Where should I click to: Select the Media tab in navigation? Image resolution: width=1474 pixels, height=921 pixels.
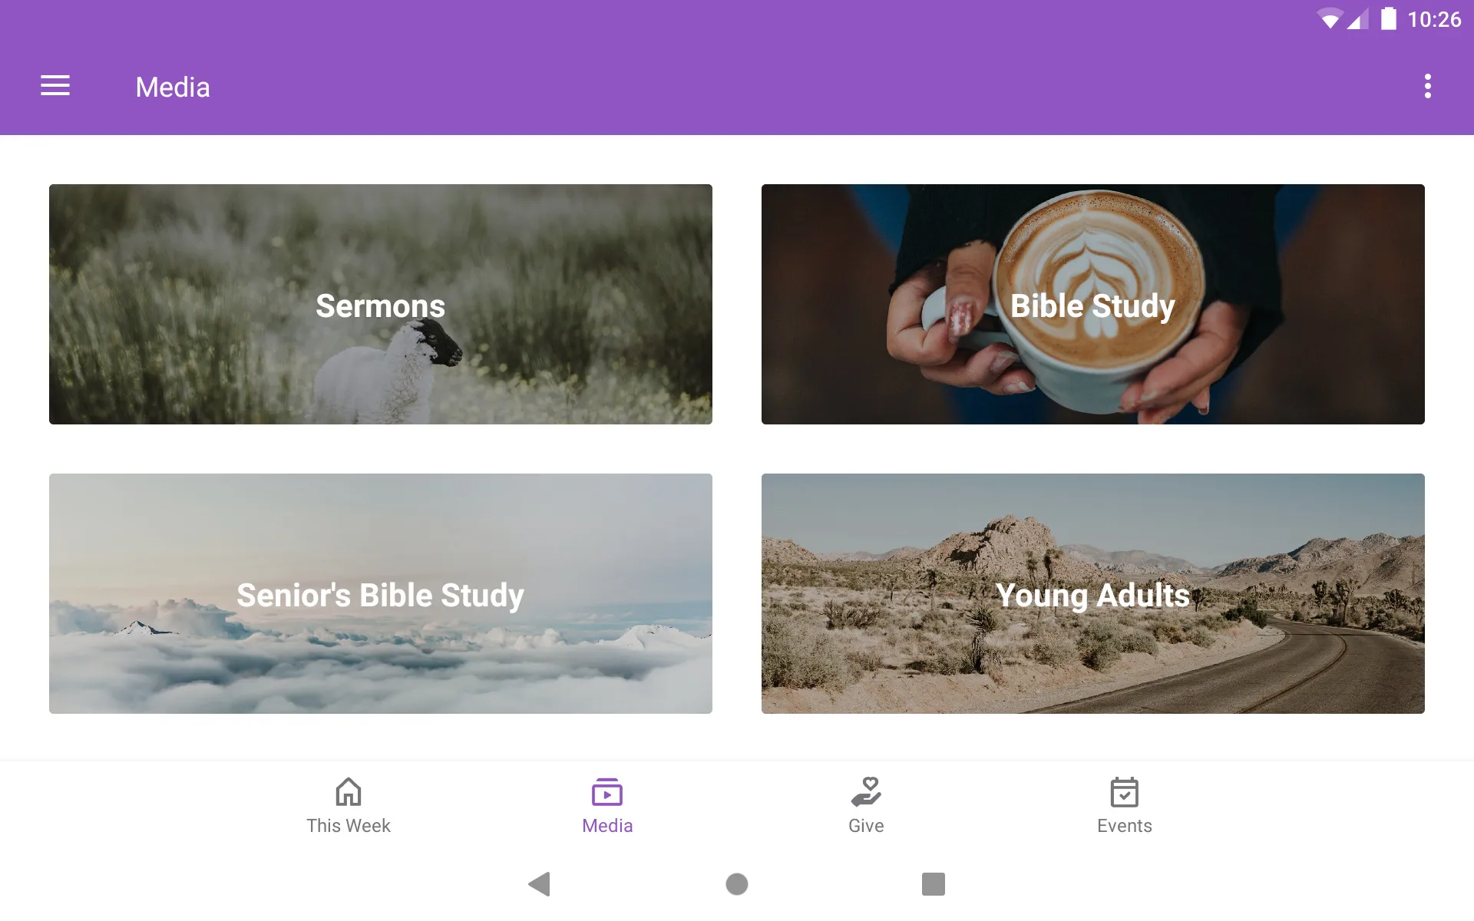(x=607, y=805)
